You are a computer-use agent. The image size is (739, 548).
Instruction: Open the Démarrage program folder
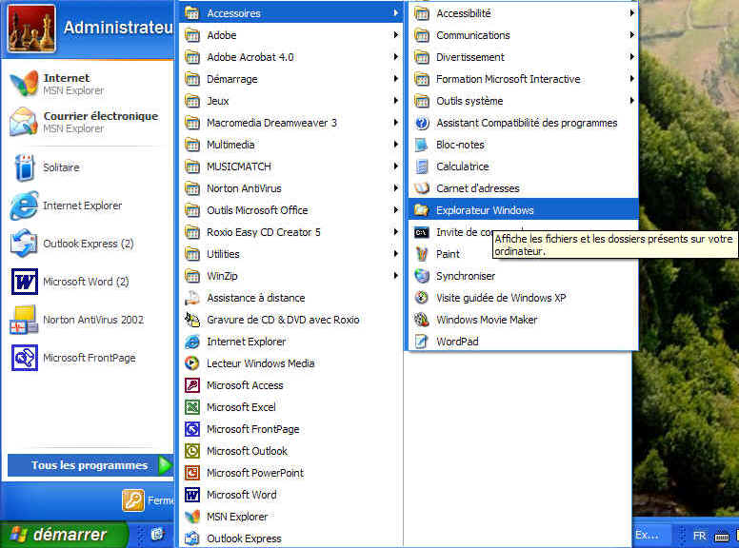click(291, 79)
